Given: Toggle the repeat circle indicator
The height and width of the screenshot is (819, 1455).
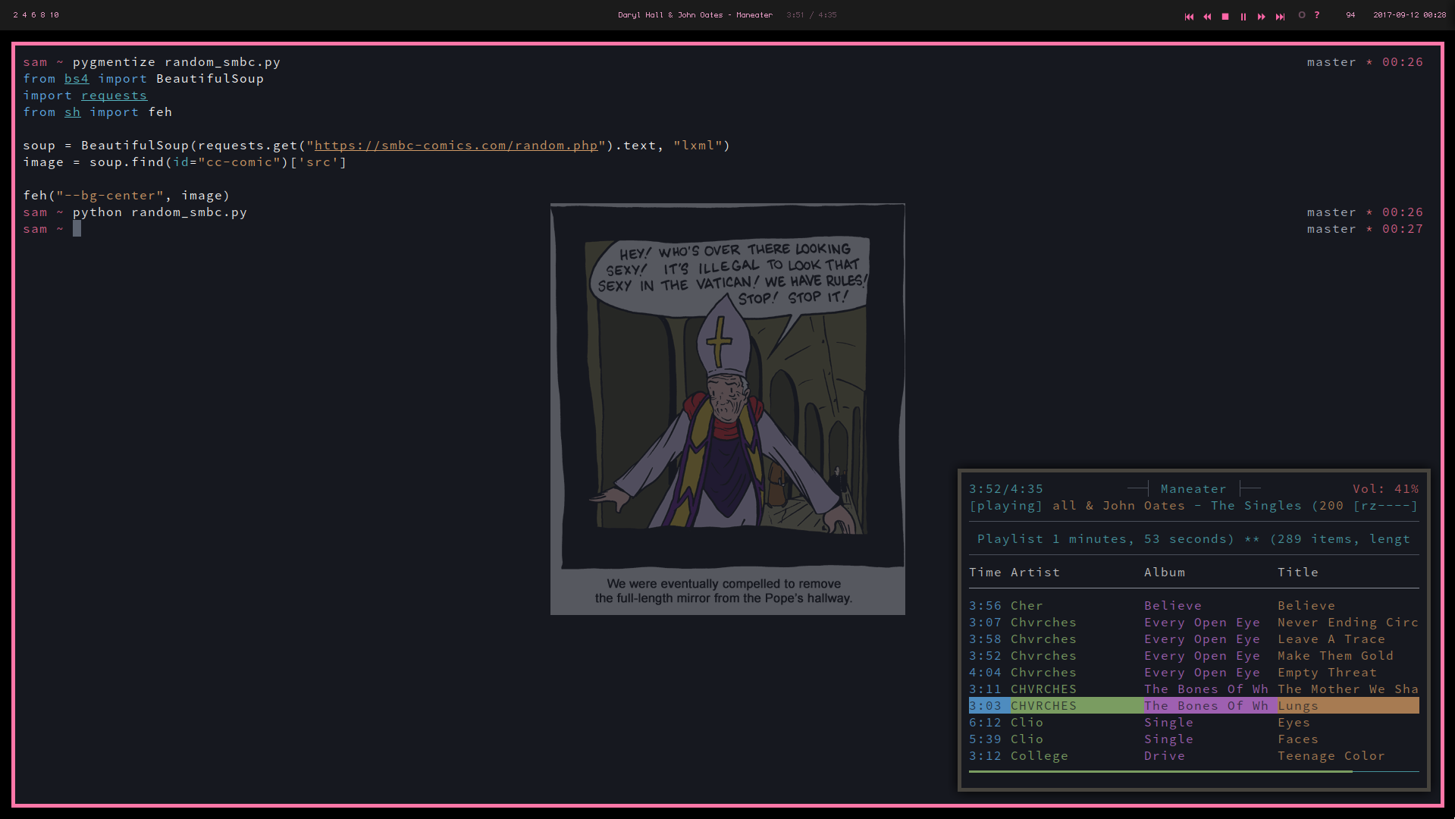Looking at the screenshot, I should (1302, 15).
